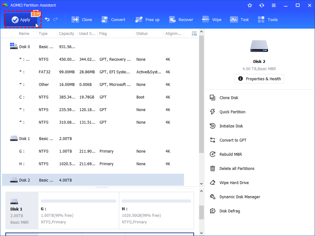This screenshot has width=315, height=236.
Task: Click the disk map scrollbar thumb
Action: point(202,212)
